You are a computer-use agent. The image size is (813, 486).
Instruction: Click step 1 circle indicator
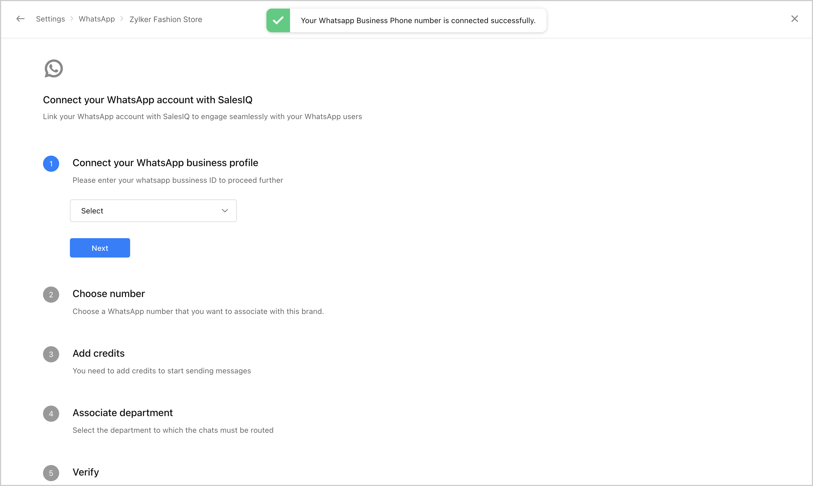[51, 164]
